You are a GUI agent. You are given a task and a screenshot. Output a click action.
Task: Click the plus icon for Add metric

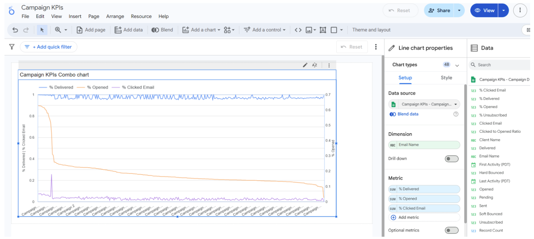[393, 217]
